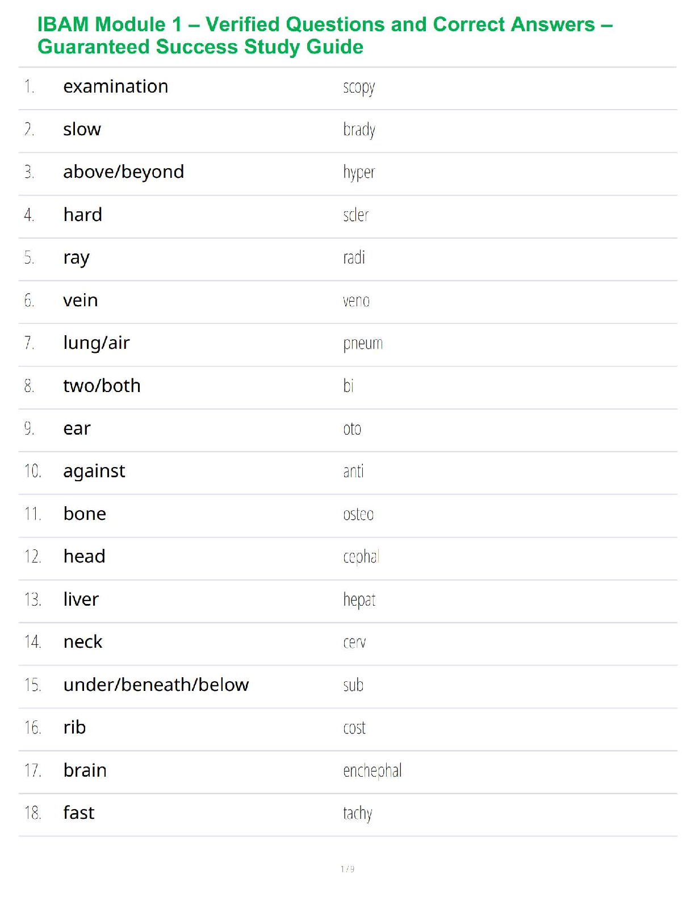Viewport: 695px width, 900px height.
Task: Select the answer "brady"
Action: (359, 130)
